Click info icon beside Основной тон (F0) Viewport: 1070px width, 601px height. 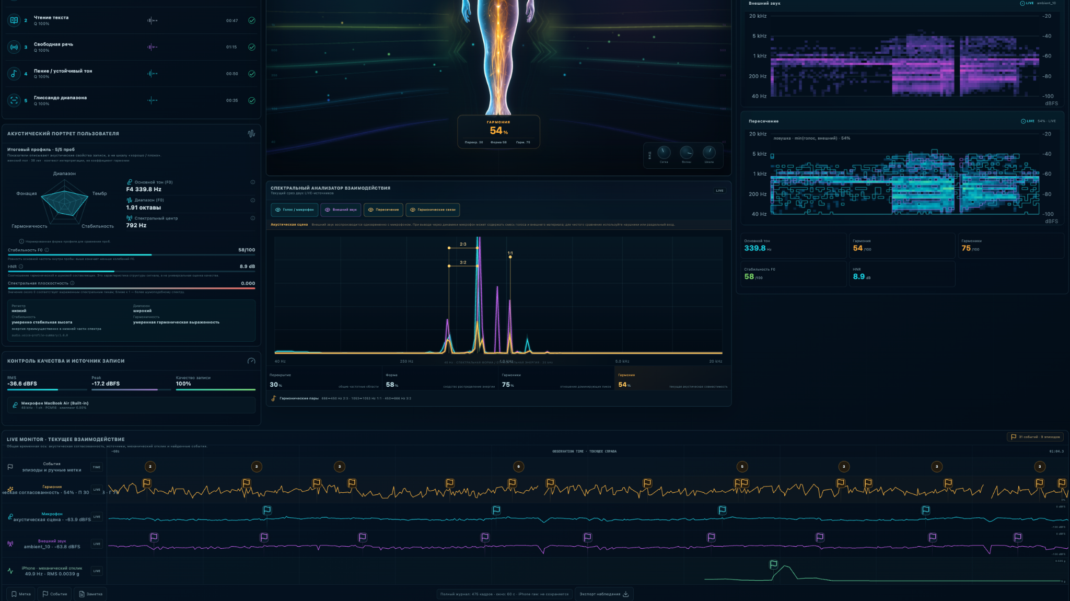(253, 182)
